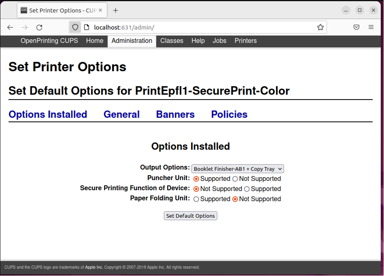Viewport: 384px width, 276px height.
Task: Click the Set Default Options button
Action: 190,216
